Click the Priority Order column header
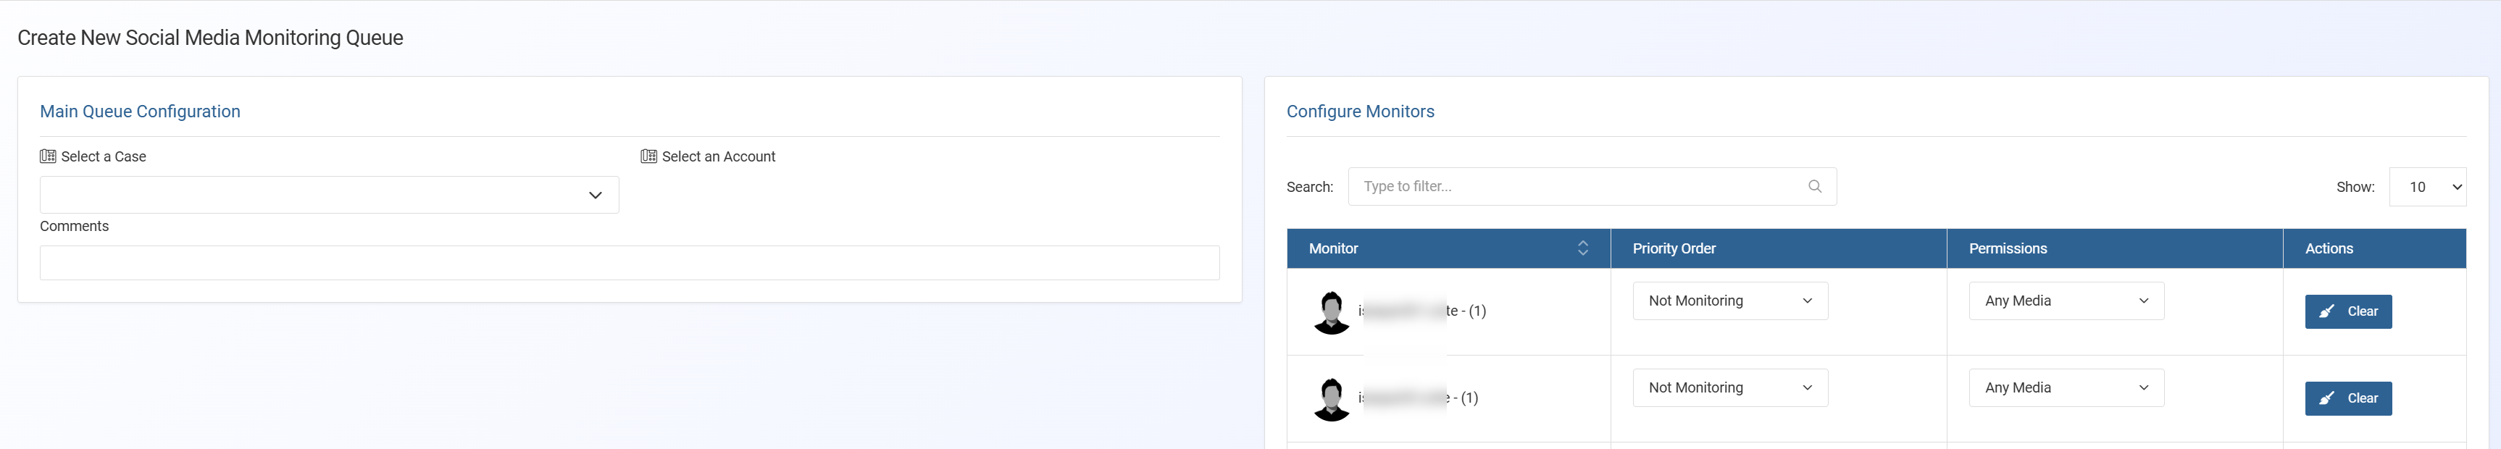The image size is (2501, 449). [x=1674, y=248]
